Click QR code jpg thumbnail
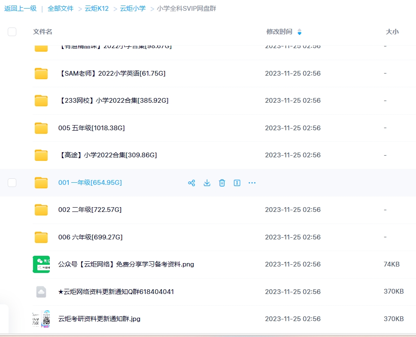This screenshot has width=416, height=337. click(x=41, y=319)
